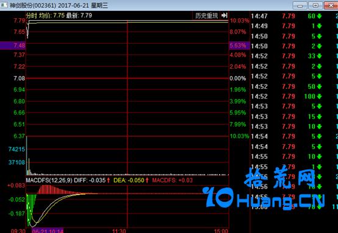Click the 2.04% percent label
The height and width of the screenshot is (233, 338).
click(238, 67)
